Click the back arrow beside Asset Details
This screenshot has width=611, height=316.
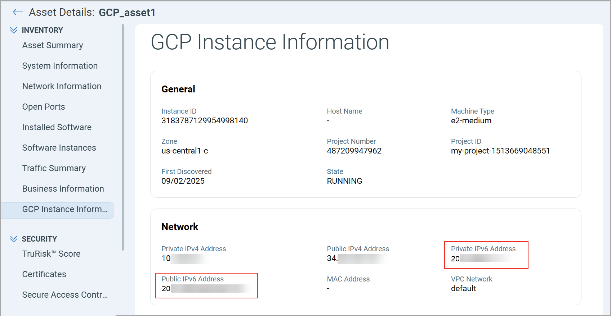[x=18, y=13]
